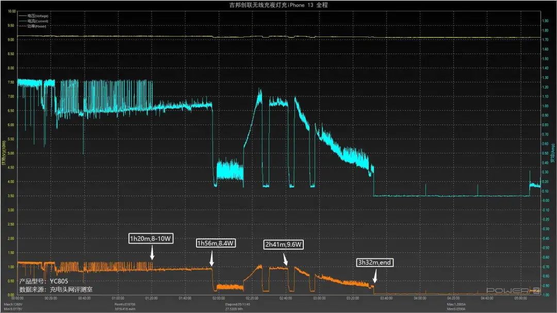The height and width of the screenshot is (313, 557).
Task: Click the chart title mentioning iPhone 13 全程
Action: click(278, 5)
